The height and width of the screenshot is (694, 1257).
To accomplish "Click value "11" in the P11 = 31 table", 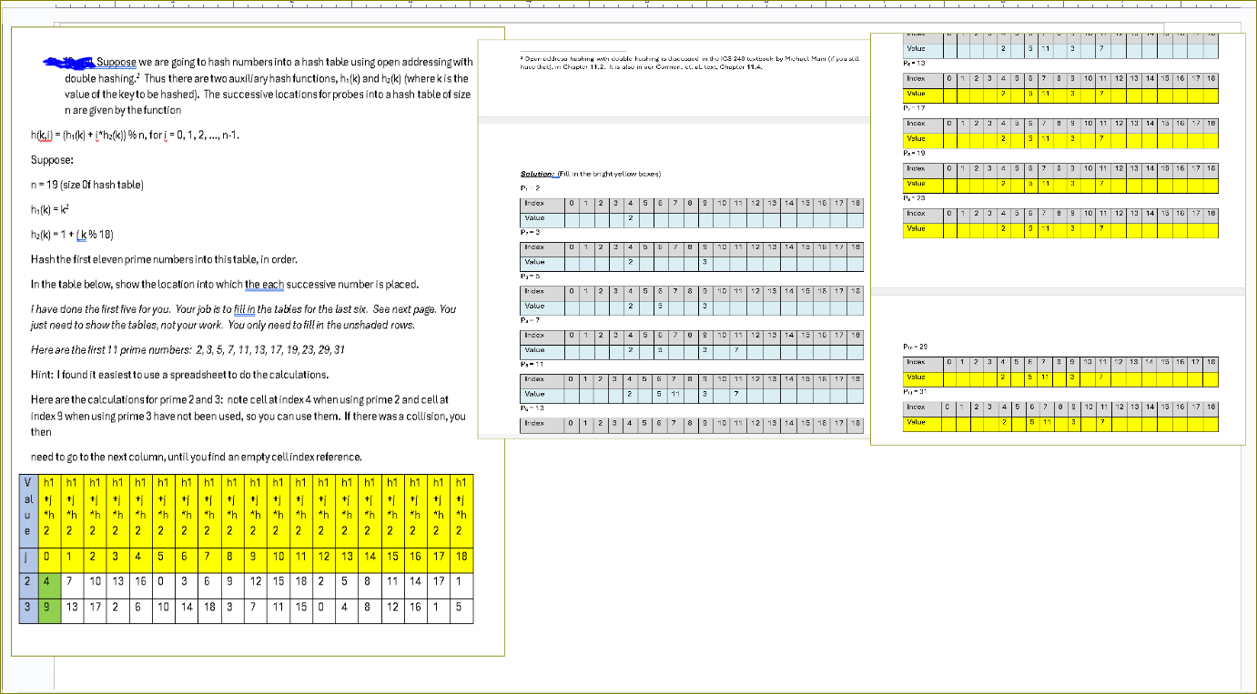I will pos(1047,421).
